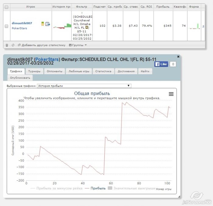Sort by Игрок column header

(x=31, y=7)
